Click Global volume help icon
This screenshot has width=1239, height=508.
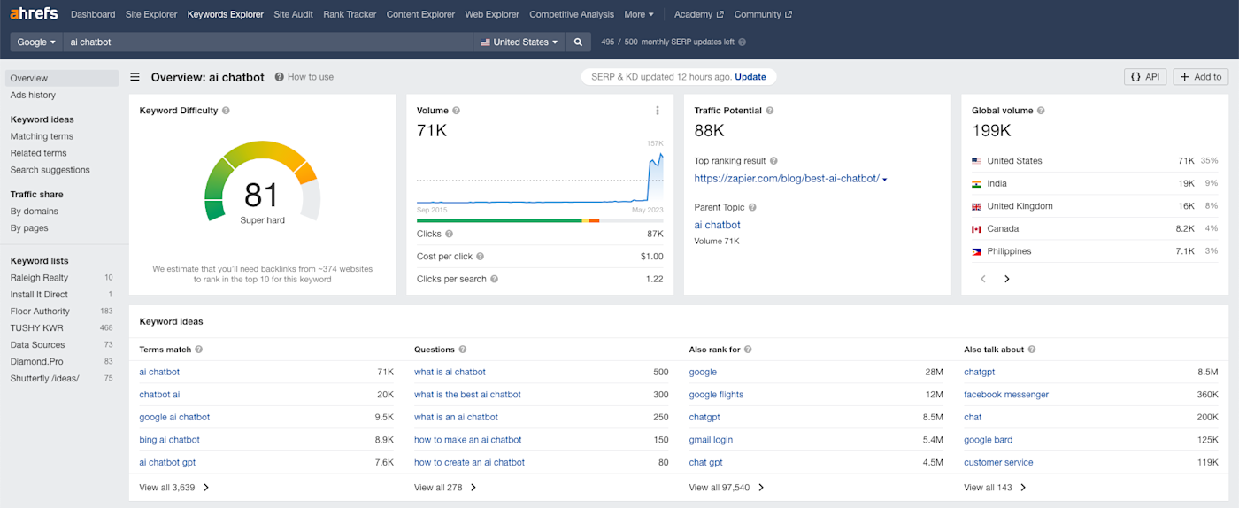point(1041,111)
